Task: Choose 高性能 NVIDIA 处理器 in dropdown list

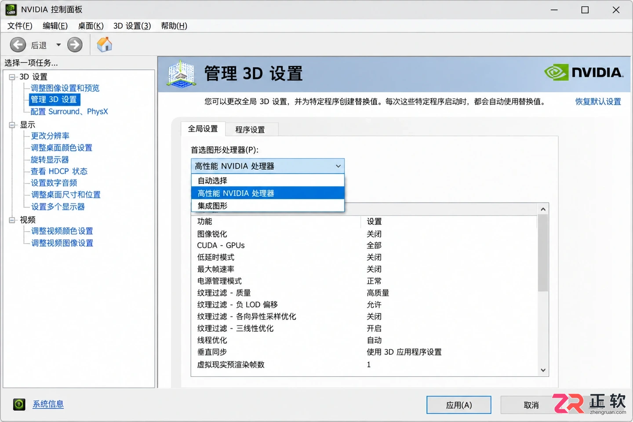Action: [x=268, y=193]
